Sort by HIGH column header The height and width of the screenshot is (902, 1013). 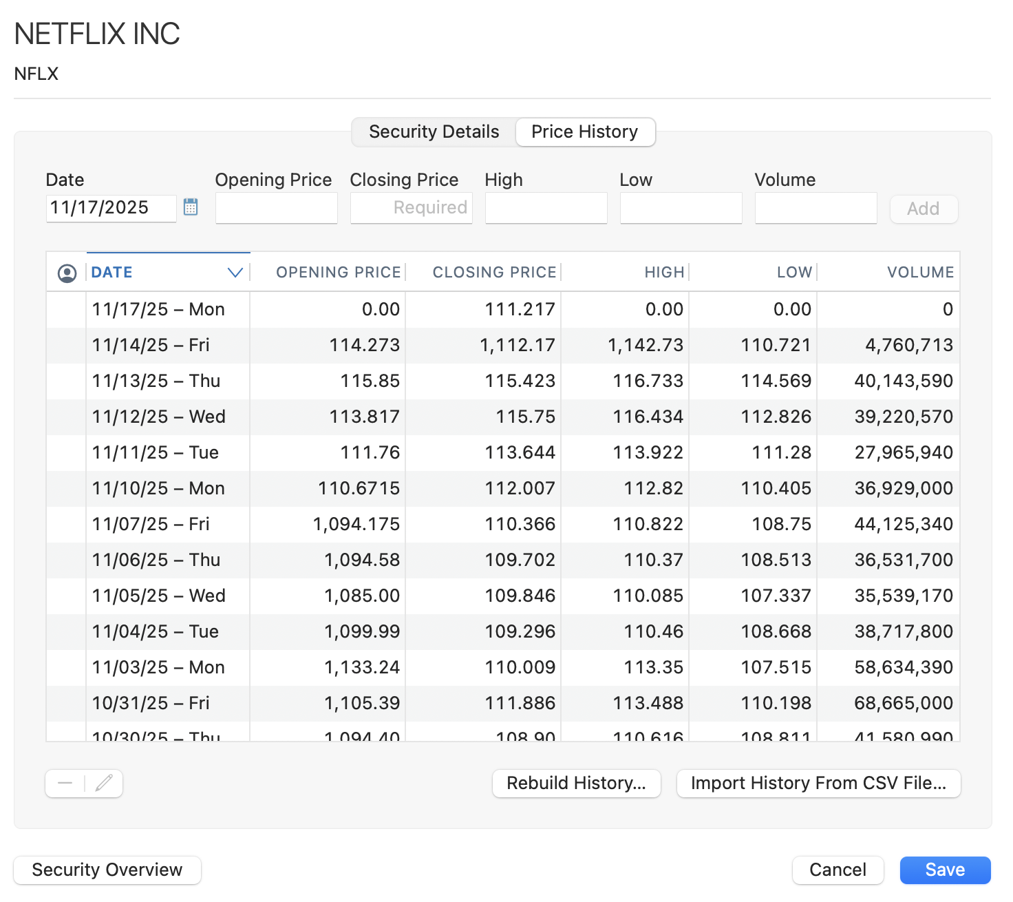click(x=626, y=273)
